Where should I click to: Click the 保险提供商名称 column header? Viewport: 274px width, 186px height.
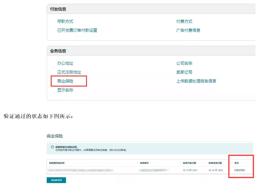[56, 163]
